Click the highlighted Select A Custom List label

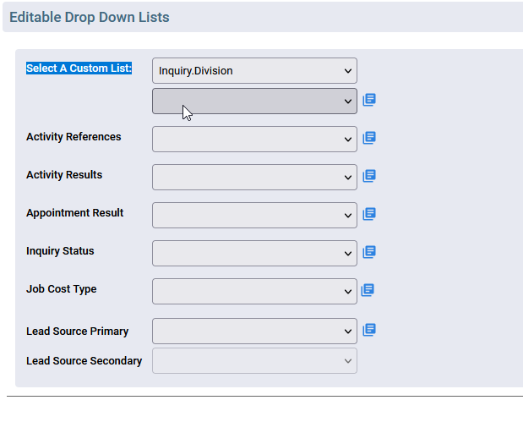coord(79,69)
